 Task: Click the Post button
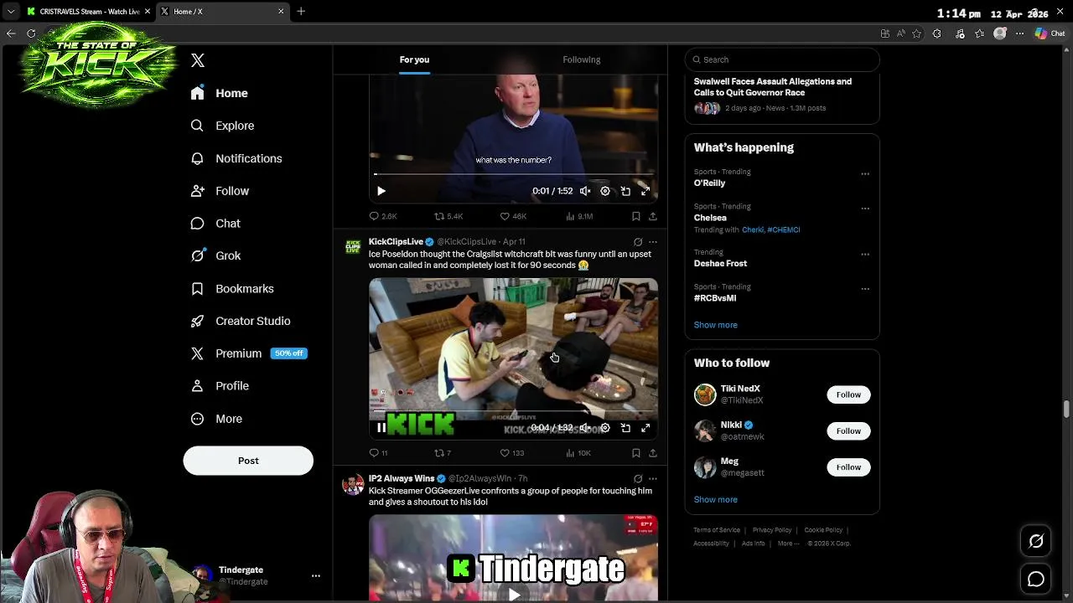[248, 461]
